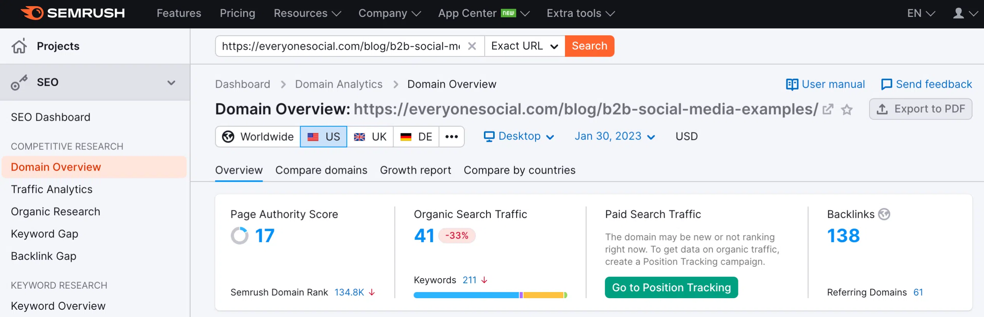
Task: Select the Worldwide database toggle
Action: tap(258, 136)
